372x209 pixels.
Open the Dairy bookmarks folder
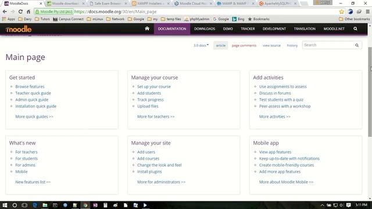tap(25, 19)
